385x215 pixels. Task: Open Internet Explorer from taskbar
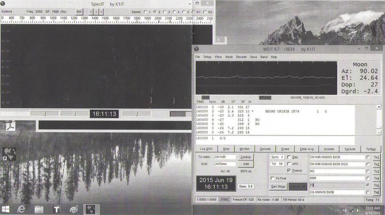(22, 209)
